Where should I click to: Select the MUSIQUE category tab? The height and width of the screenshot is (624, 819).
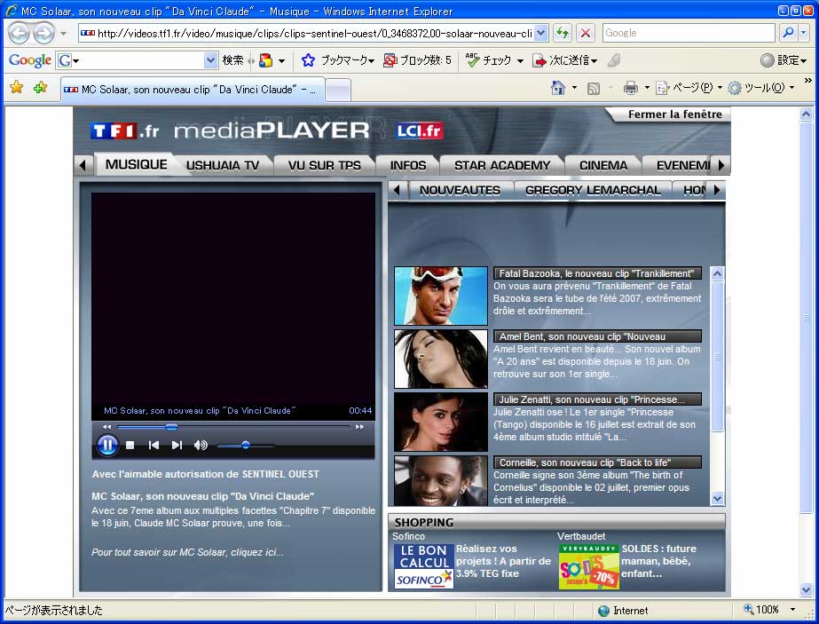(137, 164)
